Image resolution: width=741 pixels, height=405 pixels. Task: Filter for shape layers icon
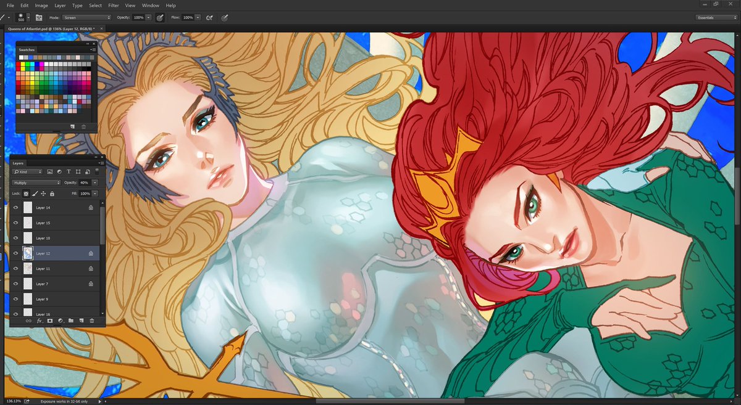pos(78,171)
